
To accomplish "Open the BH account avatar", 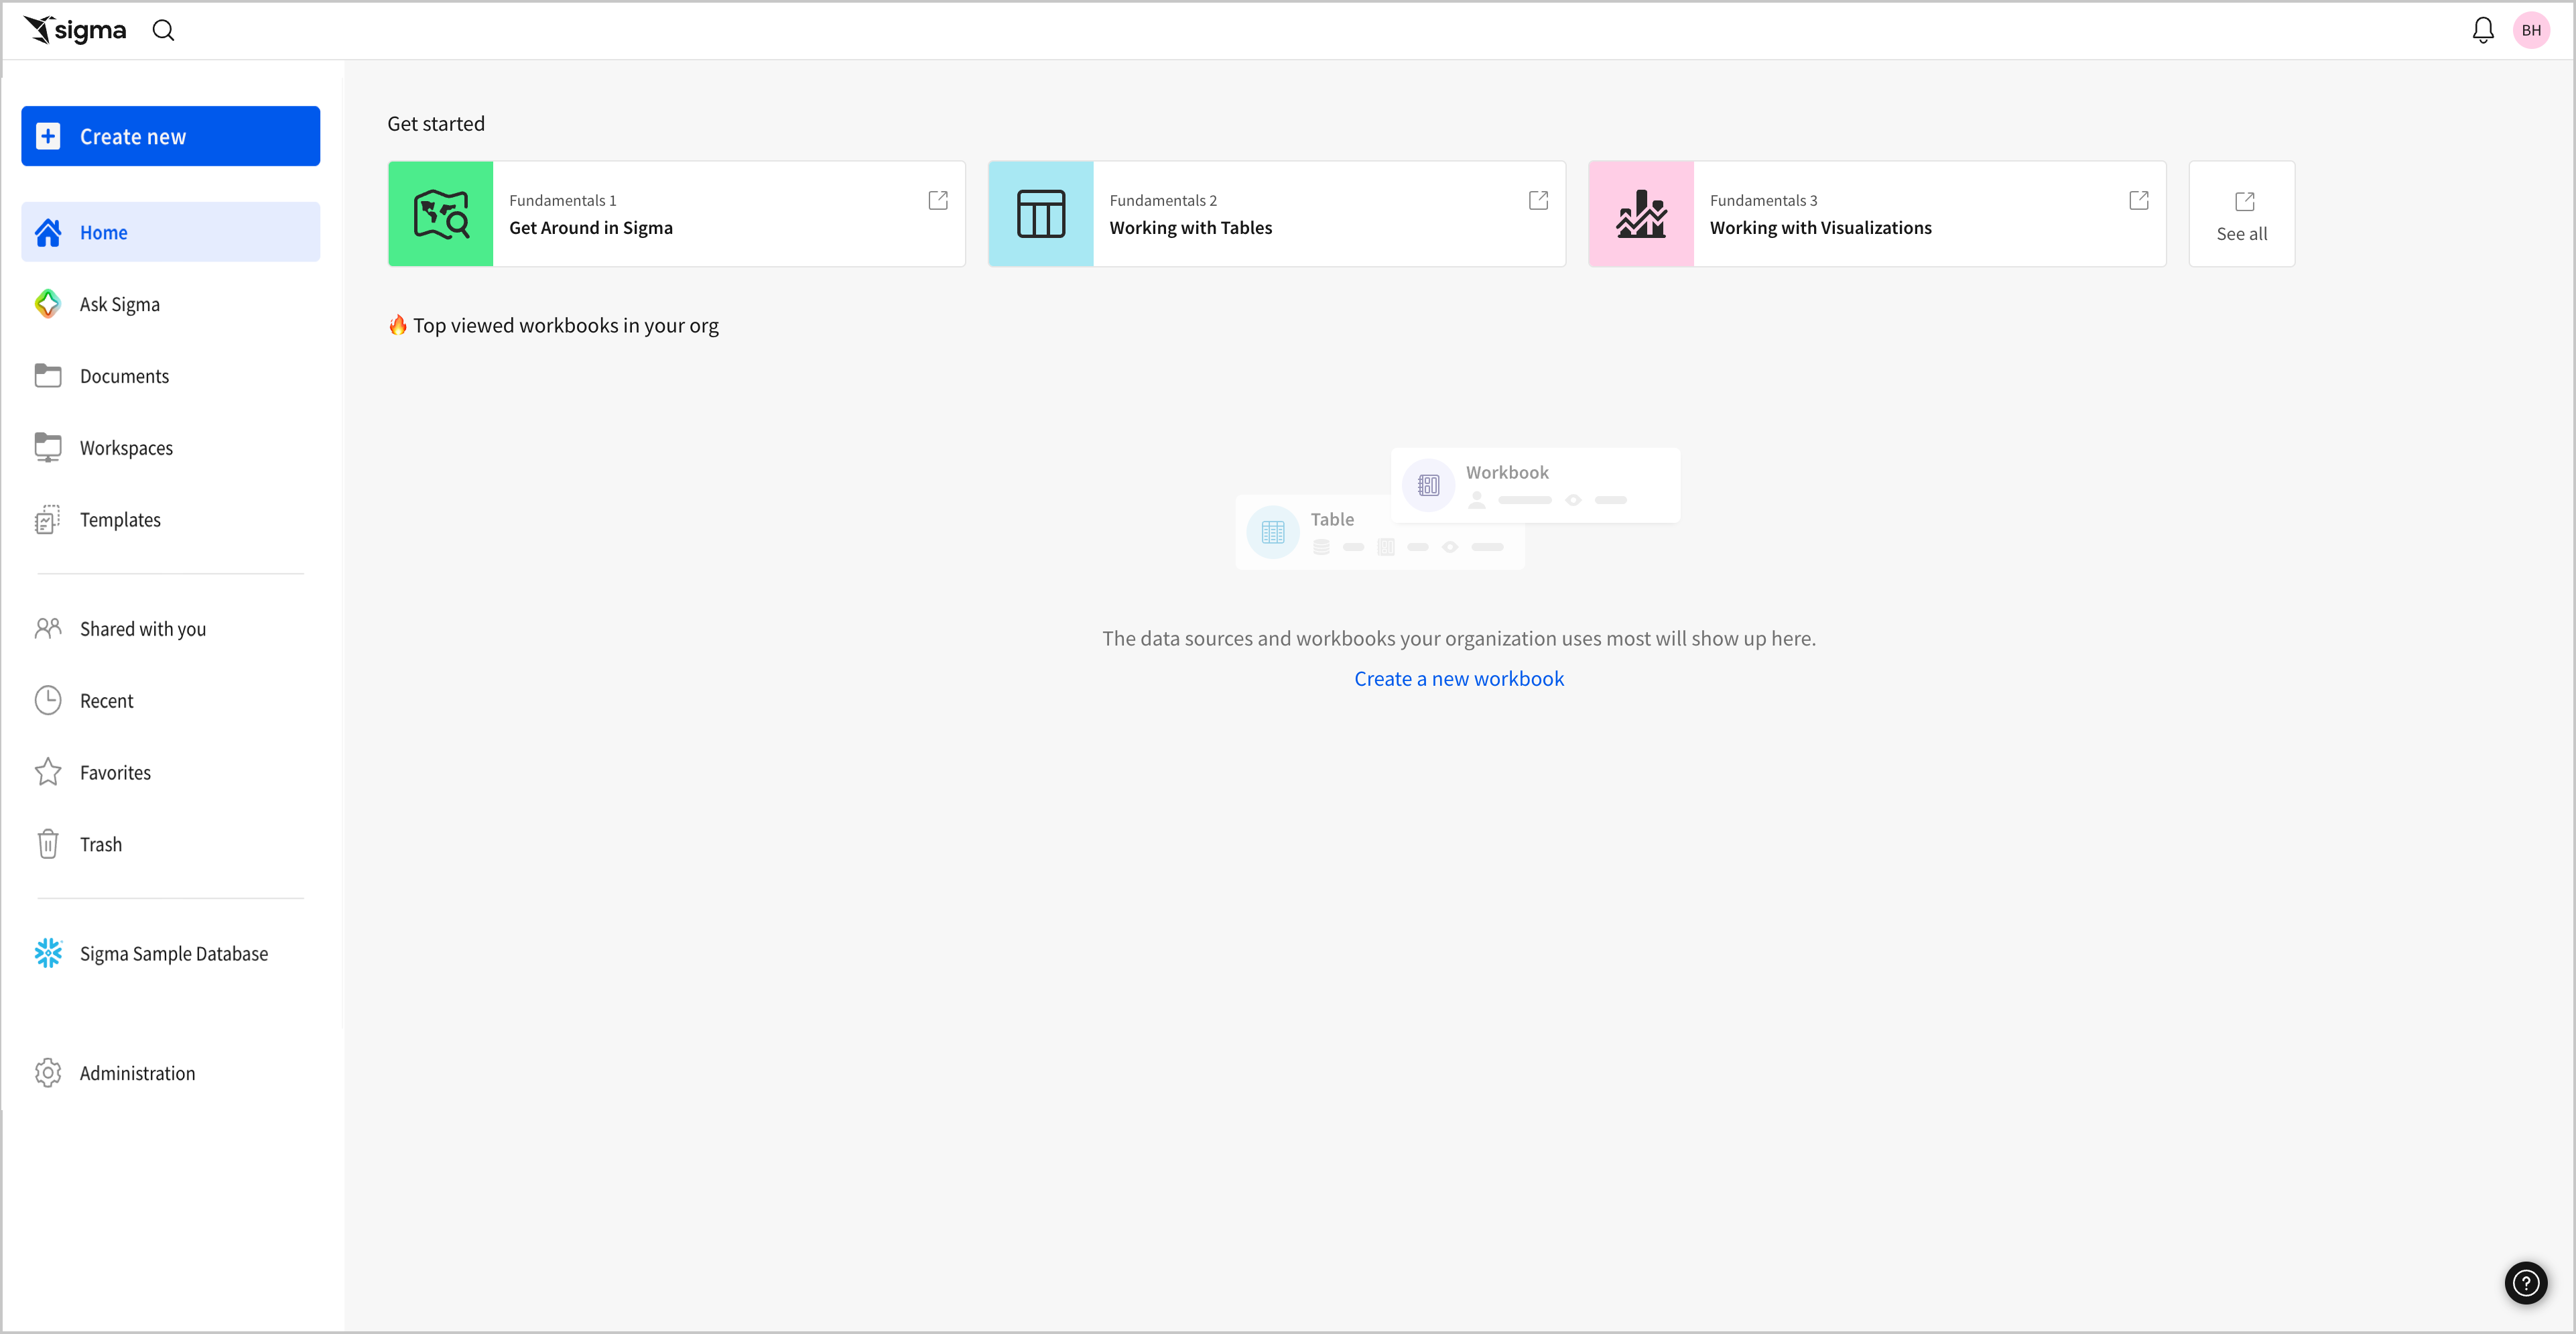I will coord(2532,29).
